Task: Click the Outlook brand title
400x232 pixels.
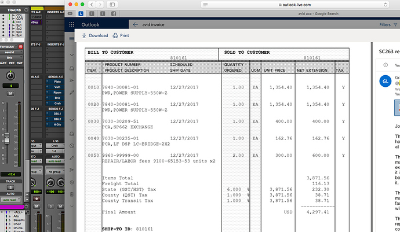Action: [90, 25]
